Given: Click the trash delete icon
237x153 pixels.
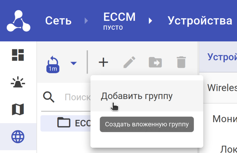Looking at the screenshot, I should coord(181,62).
